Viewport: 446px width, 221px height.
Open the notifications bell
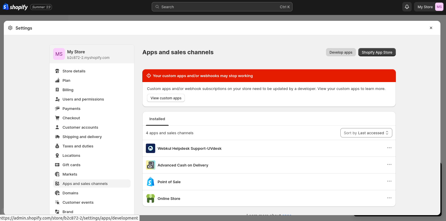[407, 7]
